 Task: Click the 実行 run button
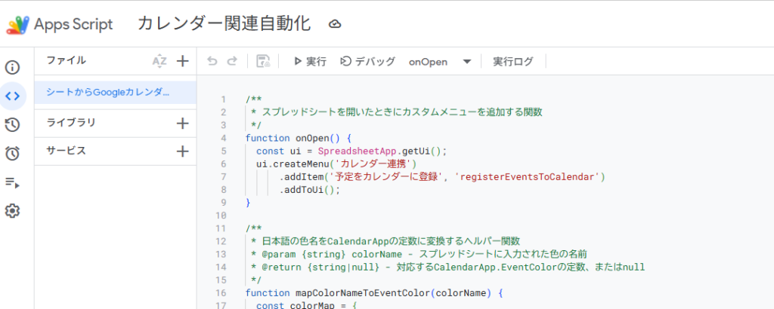[x=309, y=62]
